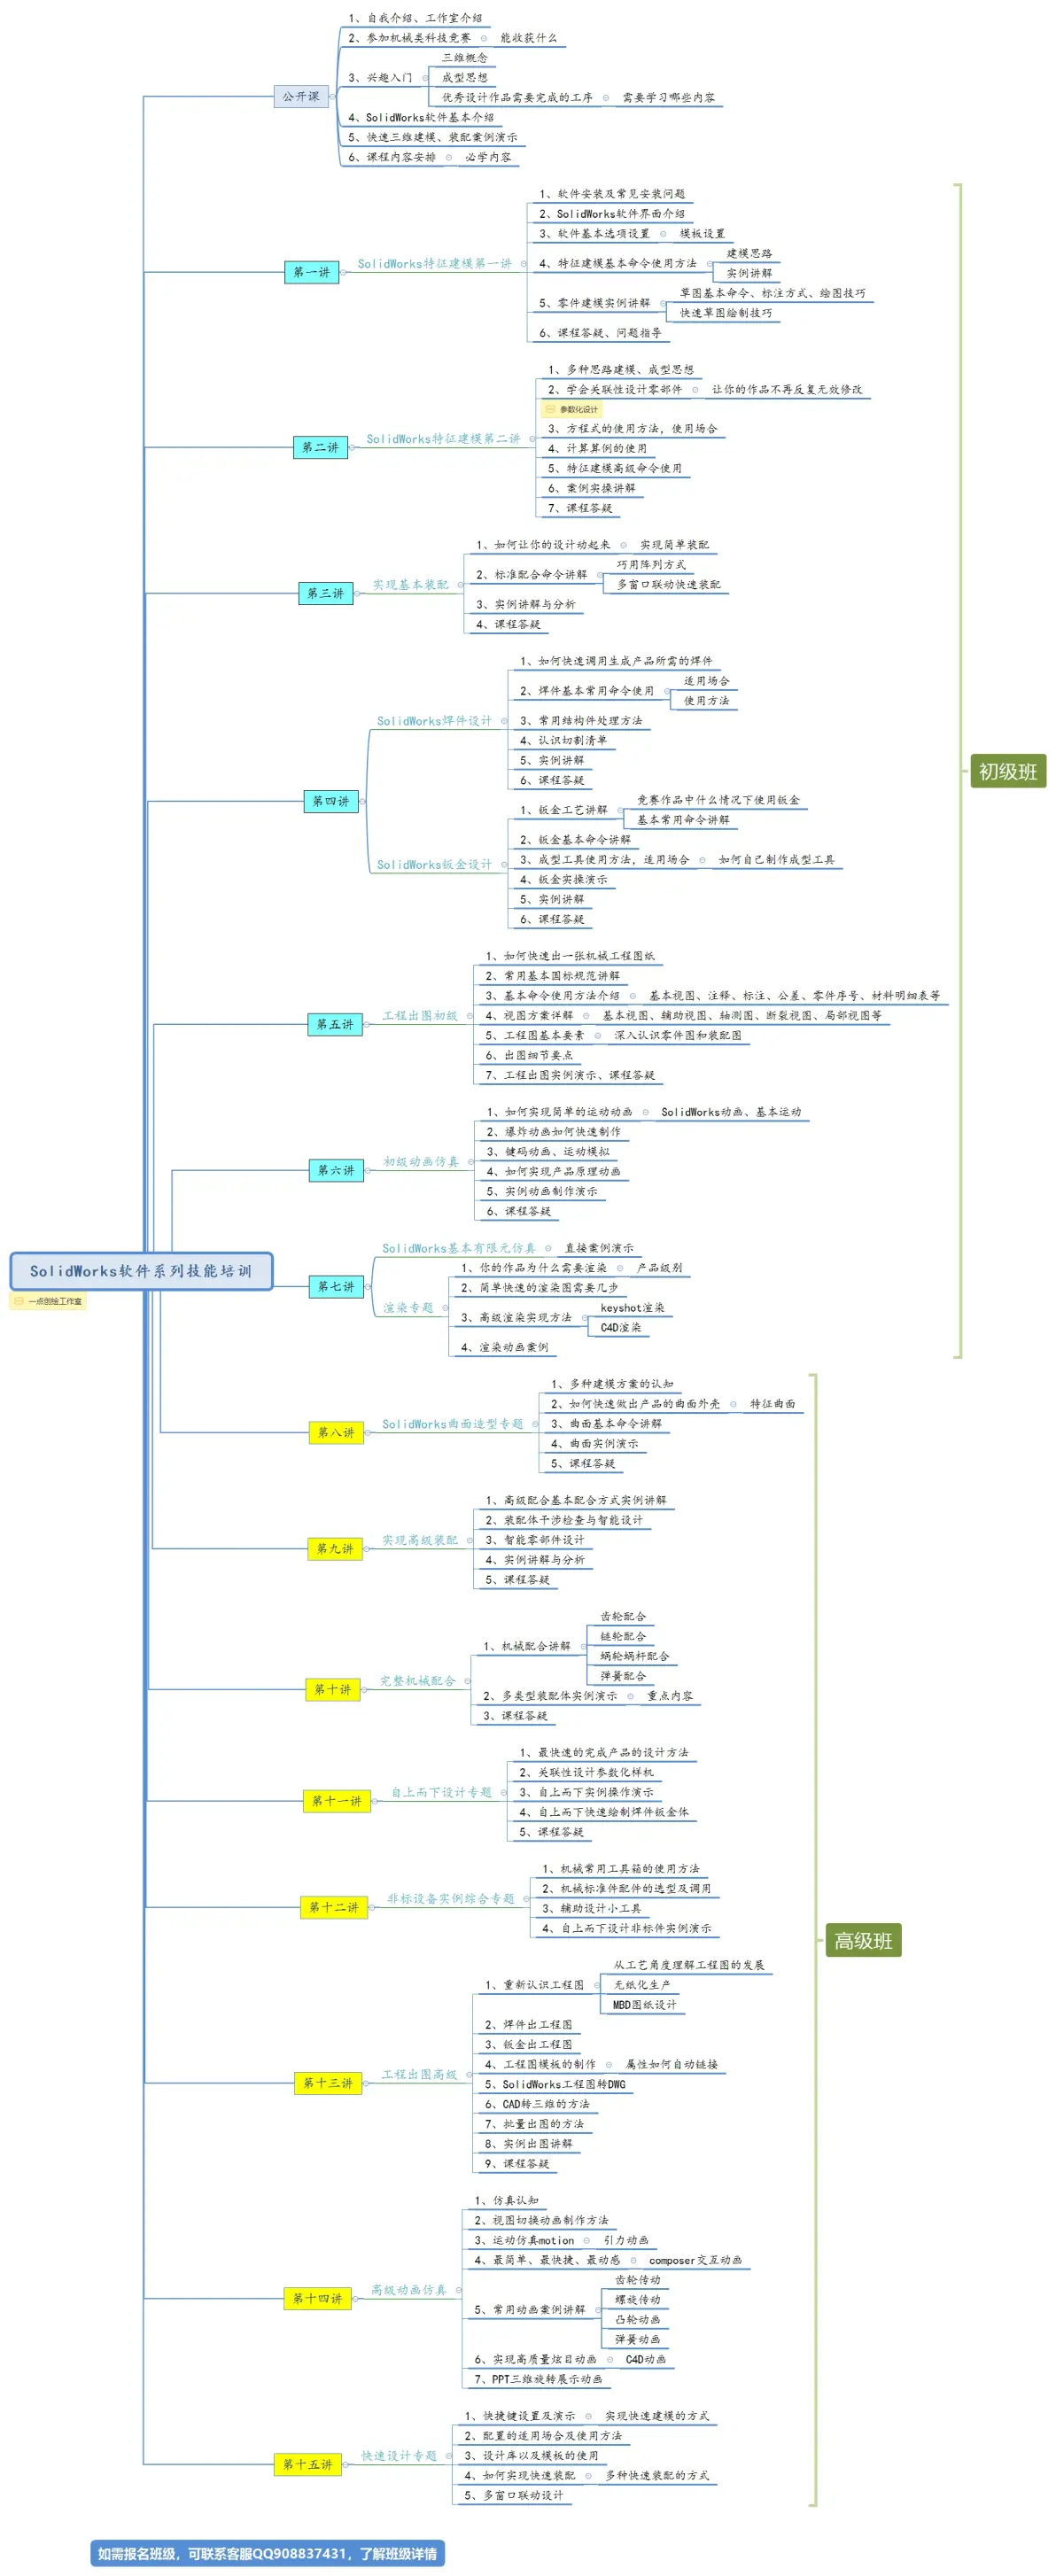Select the 第二讲 node

click(x=320, y=447)
